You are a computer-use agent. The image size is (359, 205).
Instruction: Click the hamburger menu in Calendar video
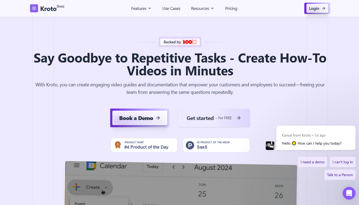tap(77, 165)
